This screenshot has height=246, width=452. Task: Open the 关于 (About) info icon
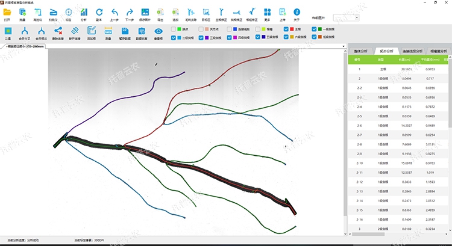(x=297, y=13)
